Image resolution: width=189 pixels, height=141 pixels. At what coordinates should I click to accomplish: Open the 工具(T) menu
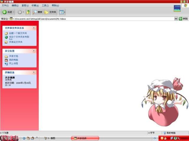click(45, 6)
